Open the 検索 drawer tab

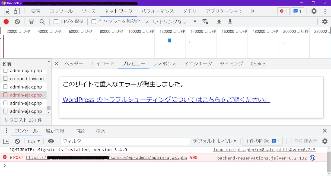(x=101, y=131)
